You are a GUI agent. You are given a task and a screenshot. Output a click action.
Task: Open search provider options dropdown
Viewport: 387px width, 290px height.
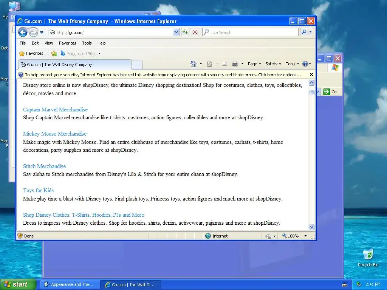[311, 32]
